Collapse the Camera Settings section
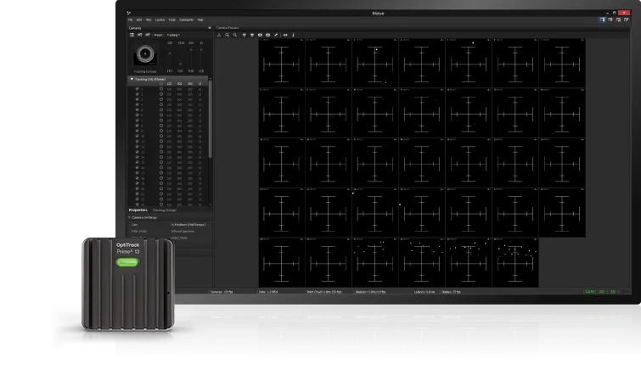The image size is (641, 375). (130, 218)
